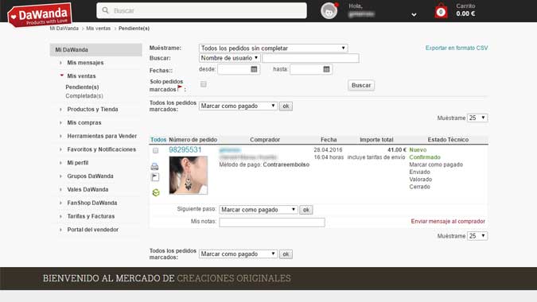537x302 pixels.
Task: Open lower 'Muéstrame 25' page size dropdown
Action: (x=477, y=236)
